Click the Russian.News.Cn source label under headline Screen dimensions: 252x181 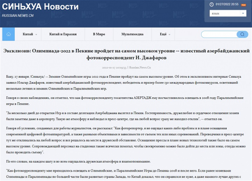coord(140,68)
